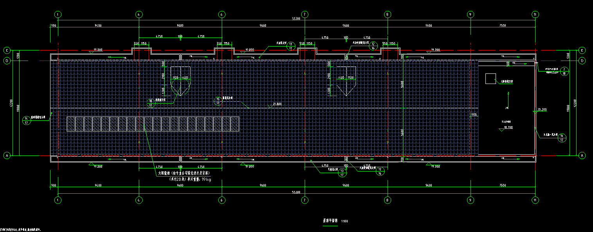Image resolution: width=593 pixels, height=232 pixels.
Task: Click the 19kg panel weight note
Action: [190, 180]
